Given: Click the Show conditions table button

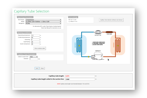Looking at the screenshot, I should tap(40, 48).
